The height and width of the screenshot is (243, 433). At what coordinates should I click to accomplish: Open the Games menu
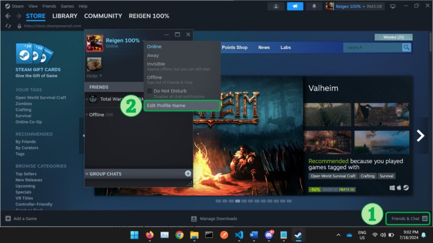point(67,6)
